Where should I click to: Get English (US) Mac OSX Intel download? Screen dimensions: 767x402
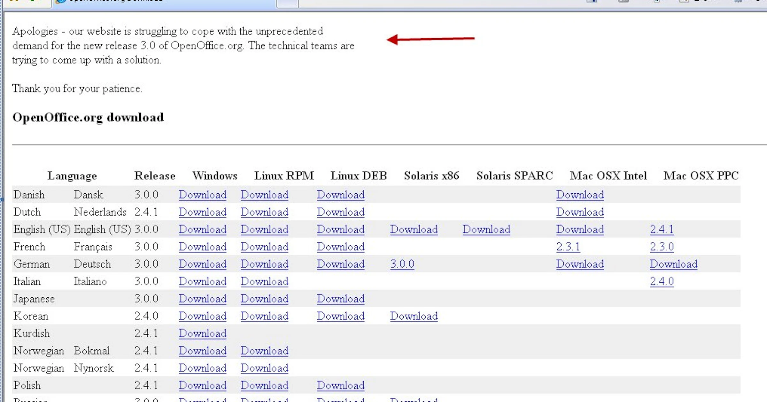580,229
